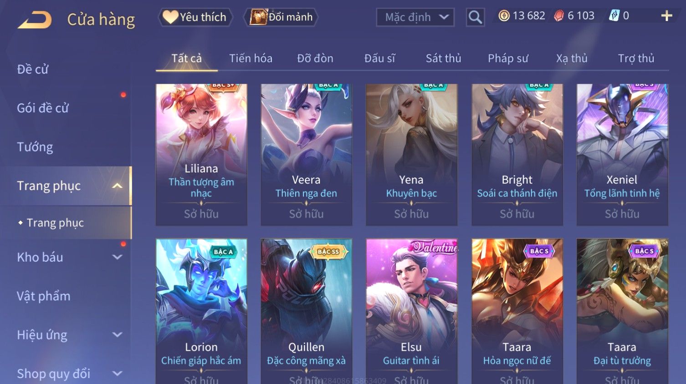This screenshot has width=686, height=384.
Task: Switch to the Tiến hóa tab
Action: (251, 58)
